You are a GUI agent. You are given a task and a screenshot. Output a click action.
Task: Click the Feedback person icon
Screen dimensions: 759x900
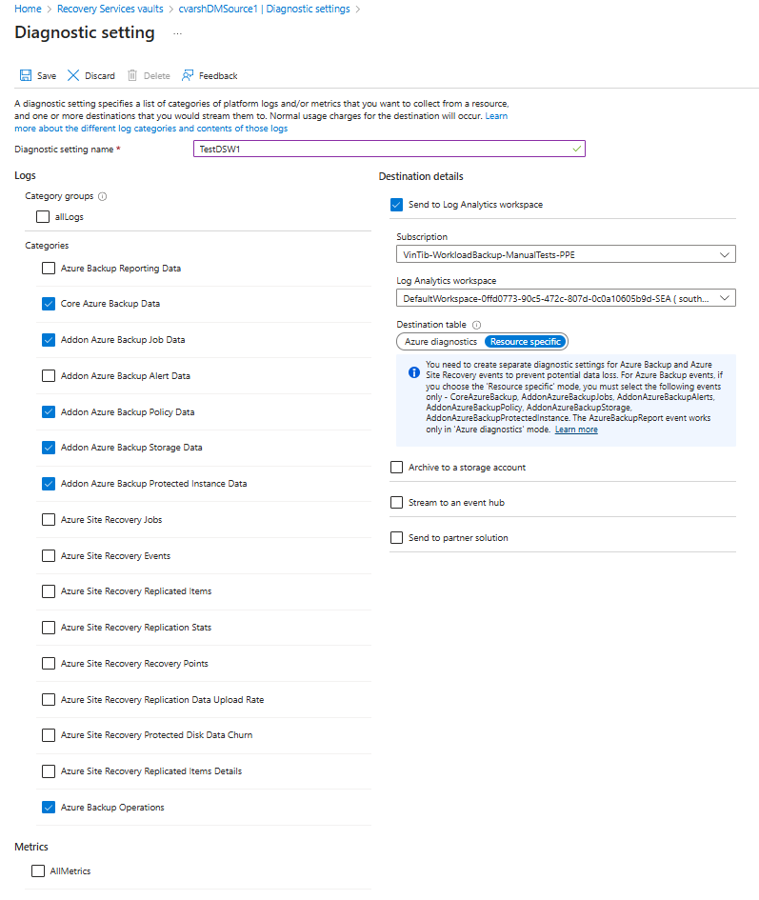click(188, 75)
